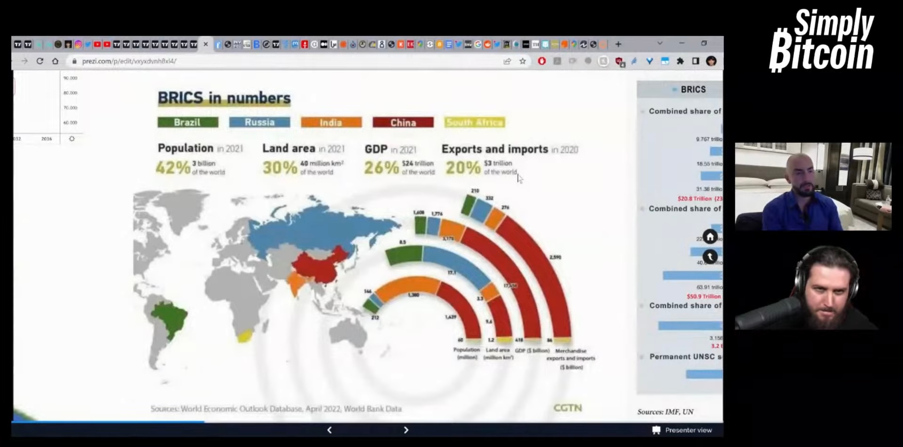This screenshot has height=447, width=903.
Task: Open Presenter view
Action: point(682,430)
